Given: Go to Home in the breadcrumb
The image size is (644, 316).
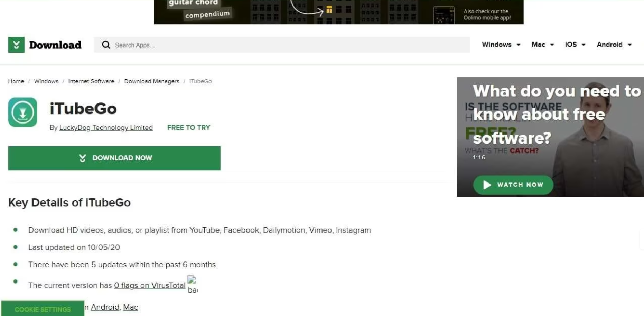Looking at the screenshot, I should coord(16,81).
